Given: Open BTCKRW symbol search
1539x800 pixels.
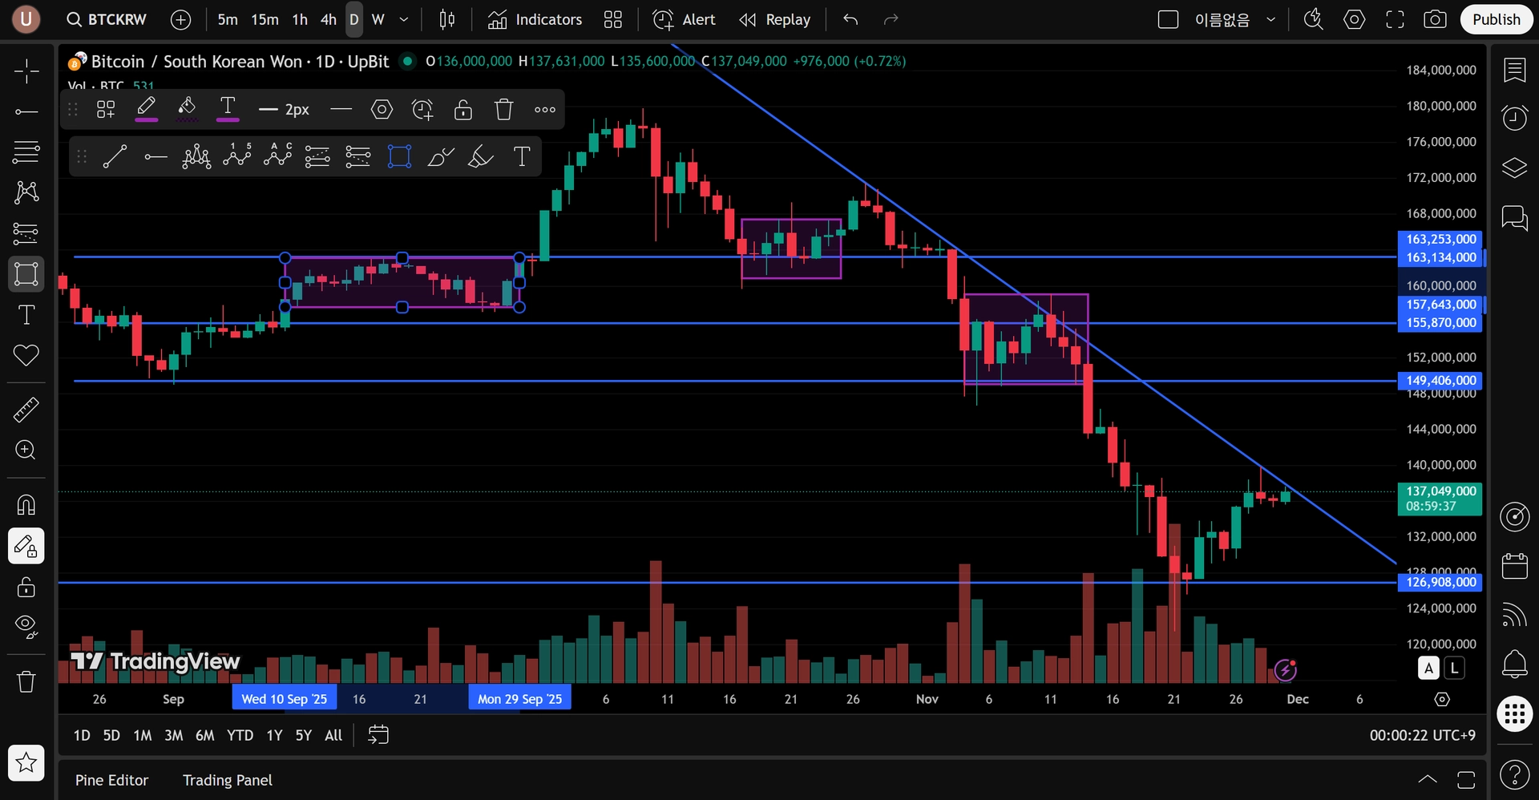Looking at the screenshot, I should point(107,20).
